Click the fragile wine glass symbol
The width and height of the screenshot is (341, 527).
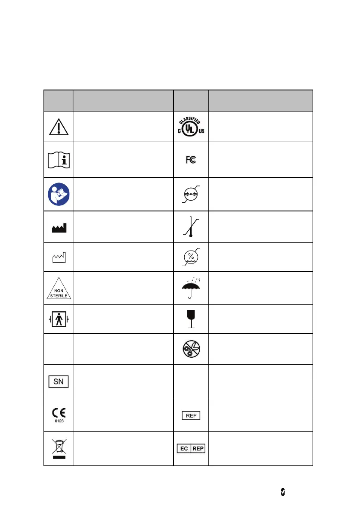click(x=191, y=319)
